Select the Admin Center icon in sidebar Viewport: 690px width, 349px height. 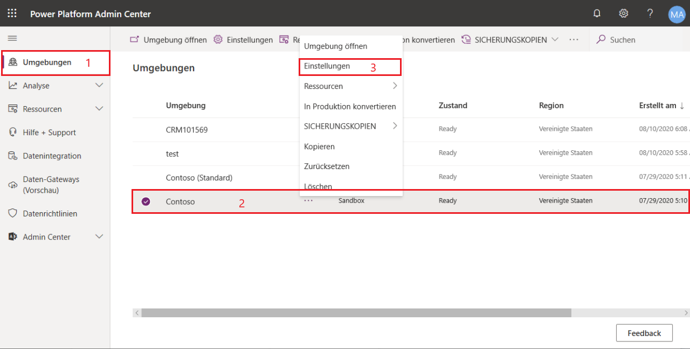click(13, 237)
